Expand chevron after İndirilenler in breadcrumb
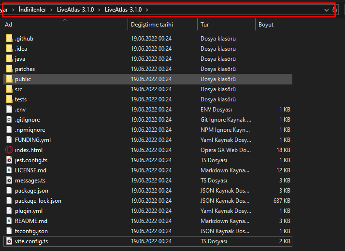The height and width of the screenshot is (251, 345). (51, 10)
